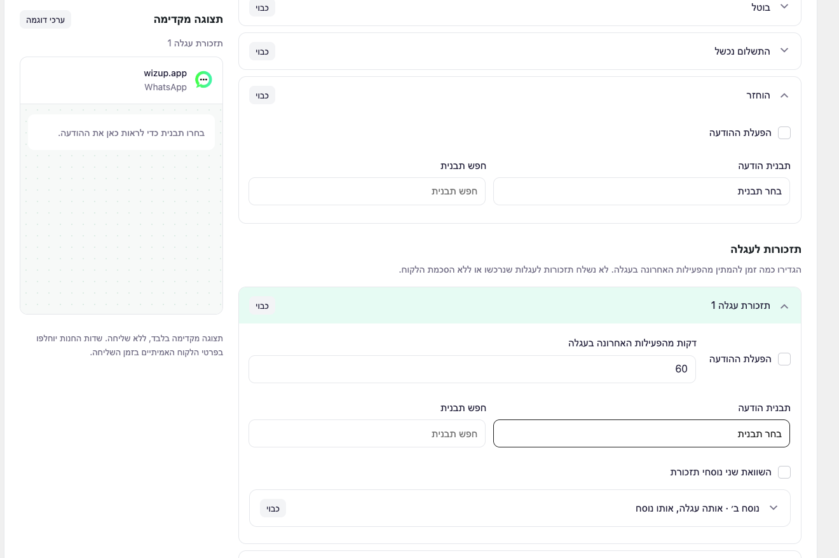
Task: Focus חפש תבנית search field under הוחזר
Action: [x=367, y=191]
